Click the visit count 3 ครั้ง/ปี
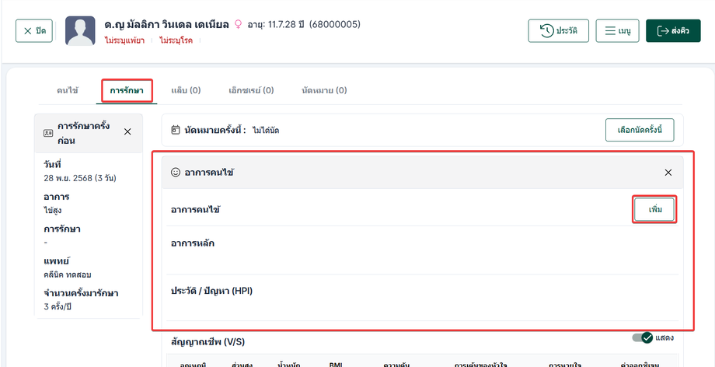 (58, 306)
